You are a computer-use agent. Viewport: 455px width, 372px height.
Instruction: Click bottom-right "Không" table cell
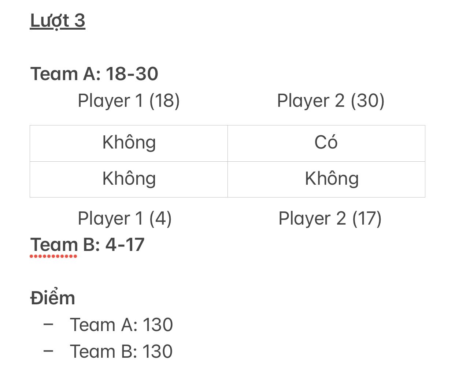pyautogui.click(x=326, y=179)
